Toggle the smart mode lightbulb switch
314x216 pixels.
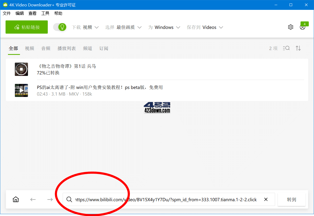(x=60, y=27)
